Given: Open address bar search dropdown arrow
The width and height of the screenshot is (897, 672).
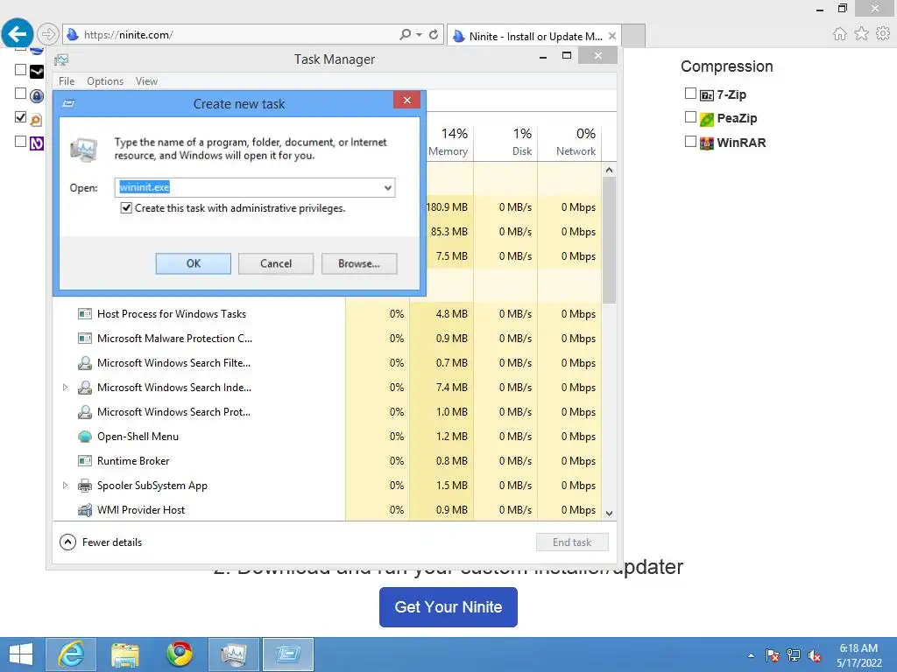Looking at the screenshot, I should point(420,35).
